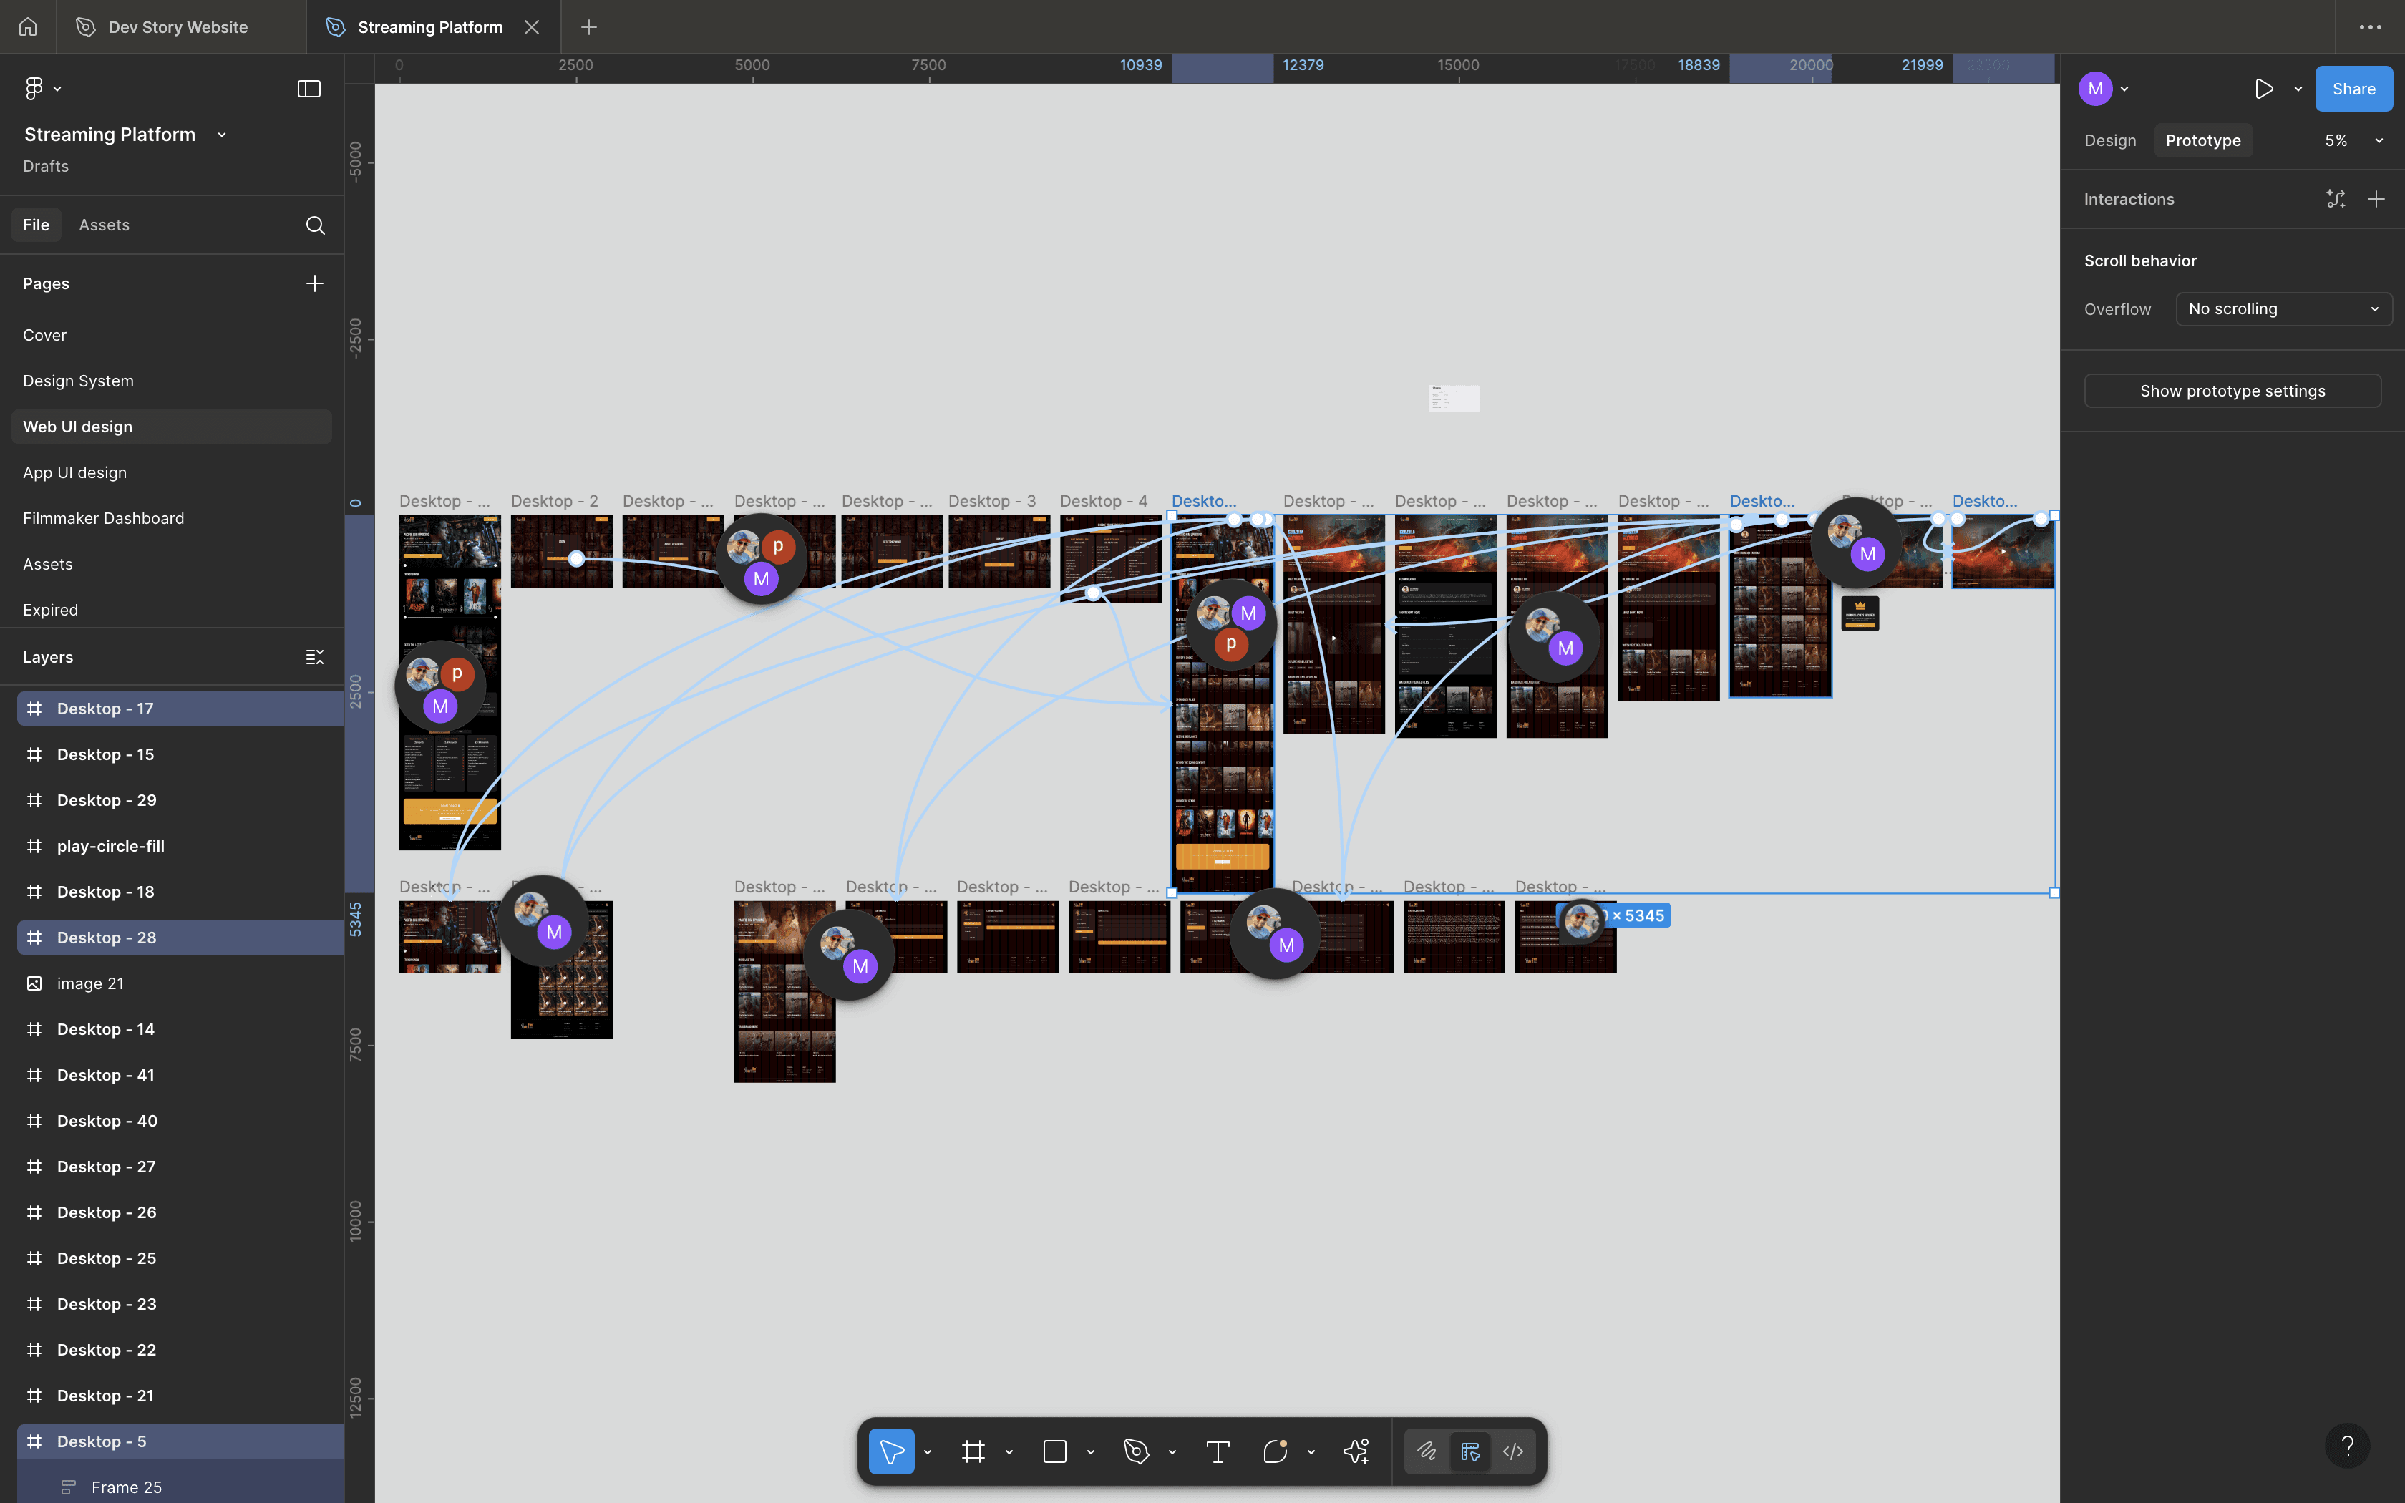
Task: Select the Frame tool in bottom toolbar
Action: coord(973,1451)
